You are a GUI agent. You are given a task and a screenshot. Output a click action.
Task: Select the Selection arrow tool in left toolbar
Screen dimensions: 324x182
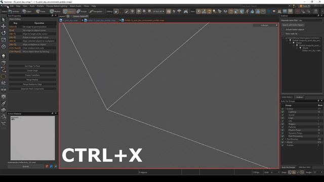(4, 20)
